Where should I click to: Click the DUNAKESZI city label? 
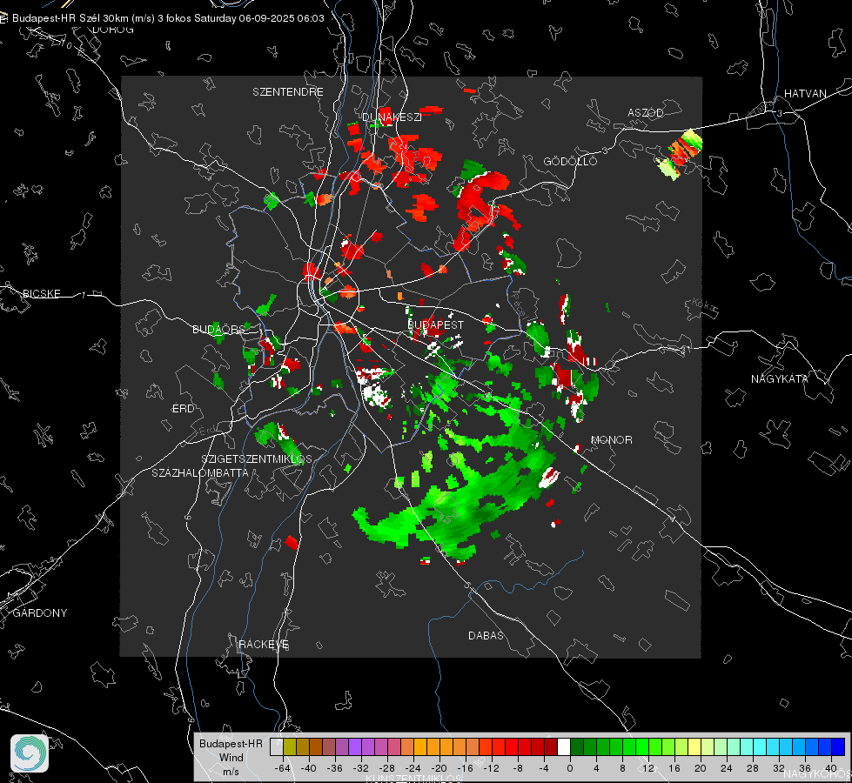tap(392, 117)
